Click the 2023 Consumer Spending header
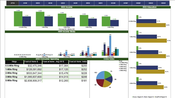The width and height of the screenshot is (175, 98). pos(47,59)
